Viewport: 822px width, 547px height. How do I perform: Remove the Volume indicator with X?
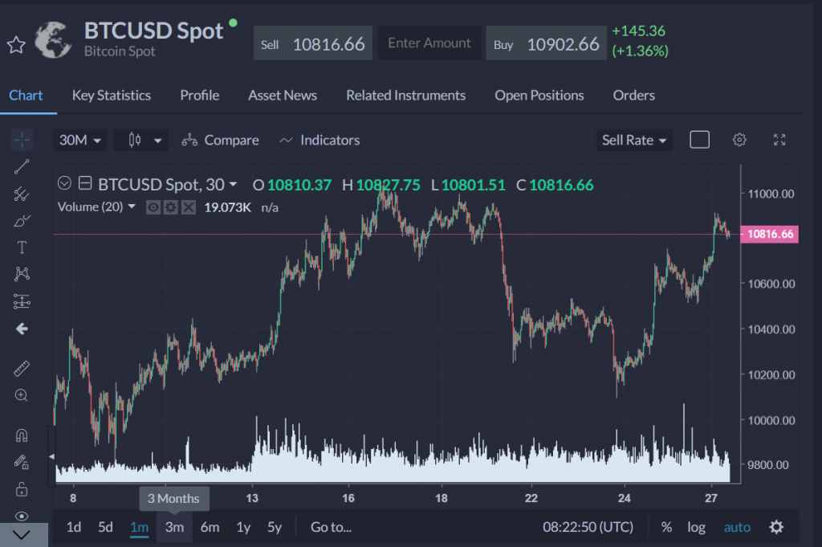tap(188, 208)
